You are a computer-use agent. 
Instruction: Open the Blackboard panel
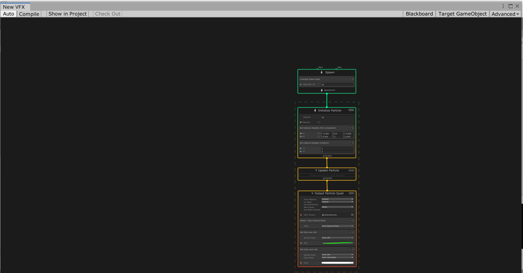pos(419,14)
